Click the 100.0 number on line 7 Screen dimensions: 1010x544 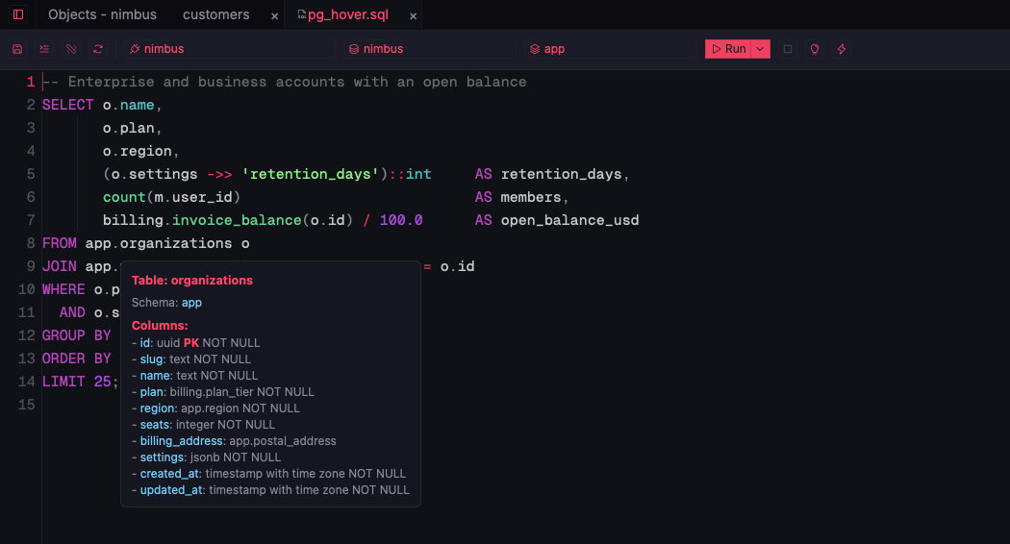(401, 220)
